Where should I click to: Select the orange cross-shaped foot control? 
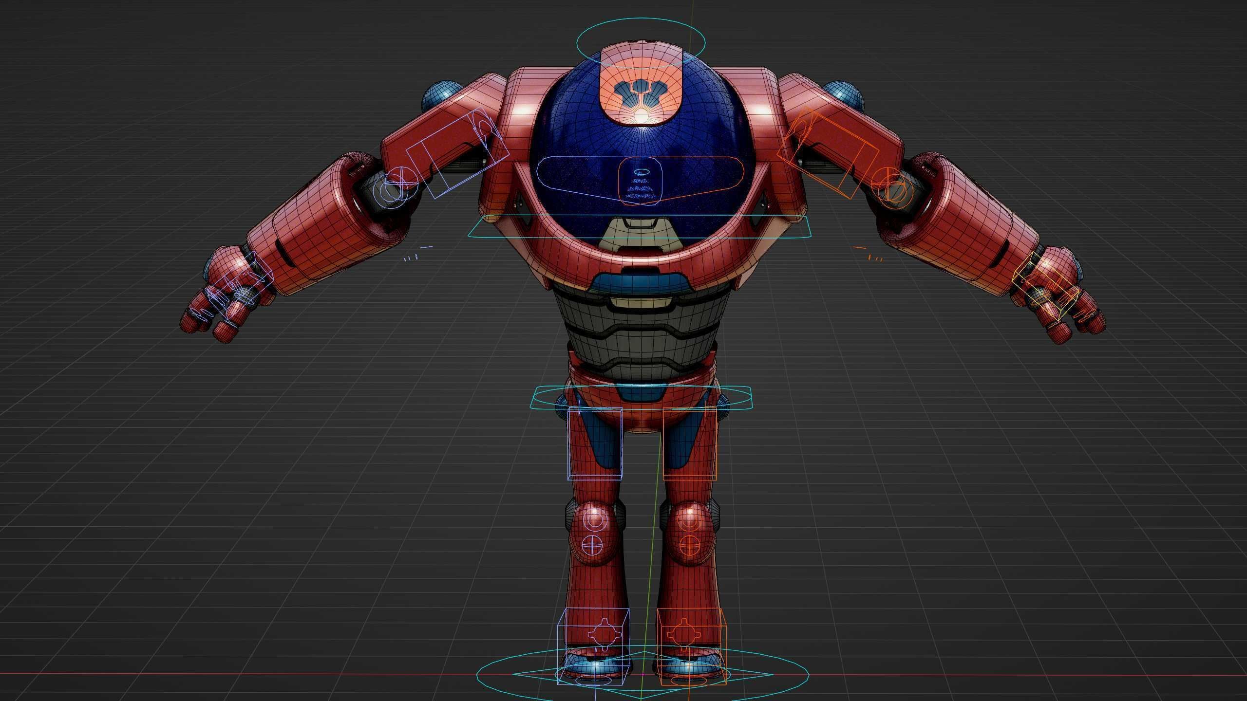point(683,634)
